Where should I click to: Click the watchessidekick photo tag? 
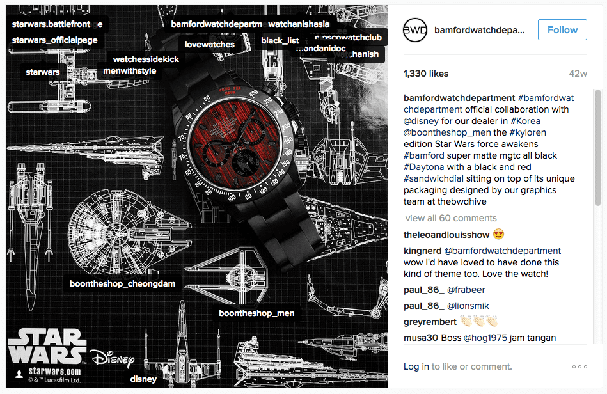(x=146, y=59)
